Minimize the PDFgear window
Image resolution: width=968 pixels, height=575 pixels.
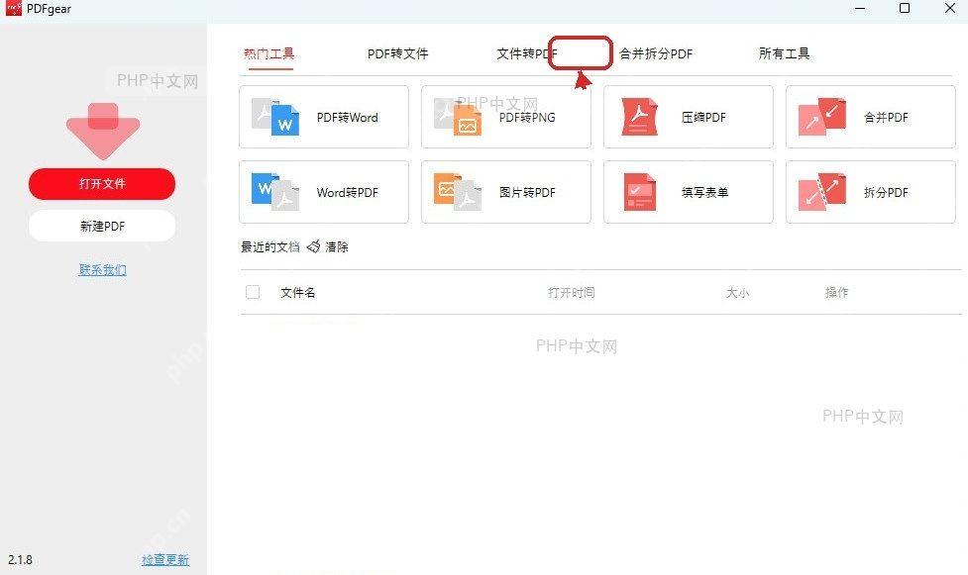[859, 8]
